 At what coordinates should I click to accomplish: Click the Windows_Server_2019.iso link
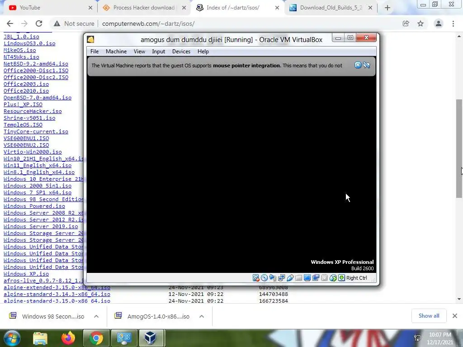[x=41, y=227]
